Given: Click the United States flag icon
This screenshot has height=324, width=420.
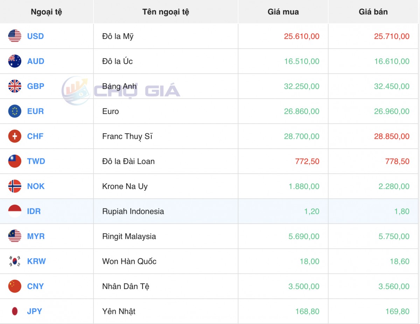Looking at the screenshot, I should point(15,36).
